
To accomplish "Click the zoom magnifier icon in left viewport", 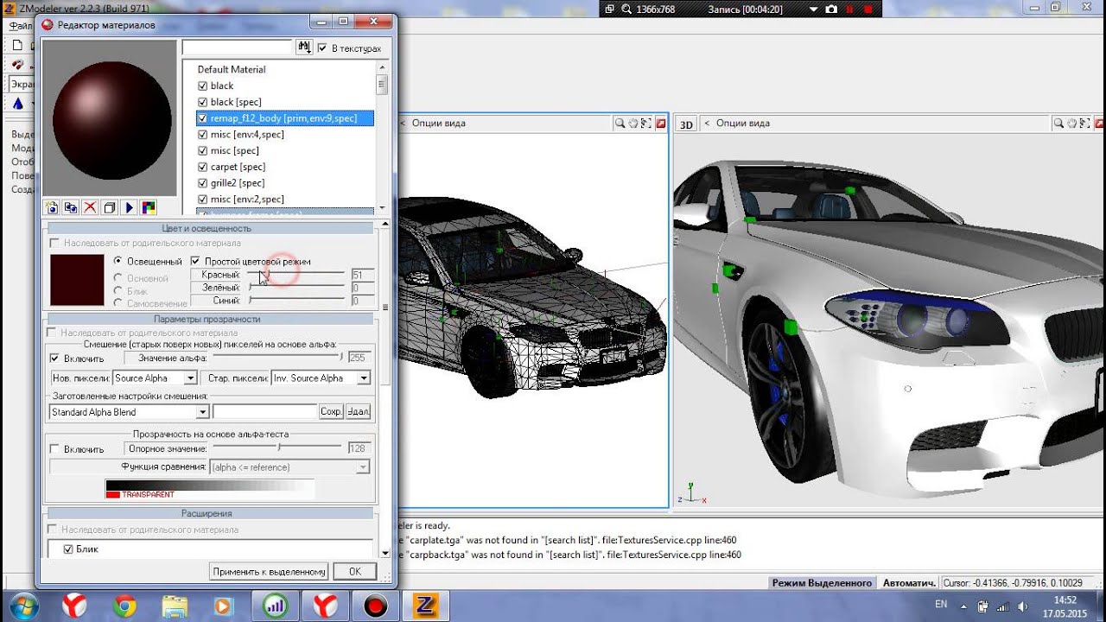I will coord(620,124).
